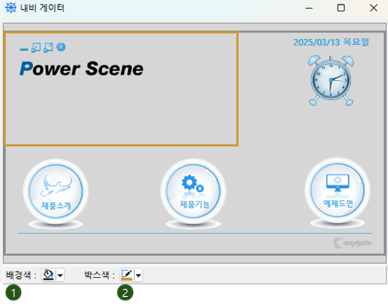Click the Power Scene logo
Viewport: 388px width, 306px height.
[x=81, y=68]
